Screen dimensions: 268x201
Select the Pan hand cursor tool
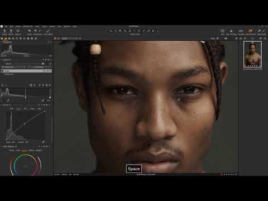[x=116, y=31]
